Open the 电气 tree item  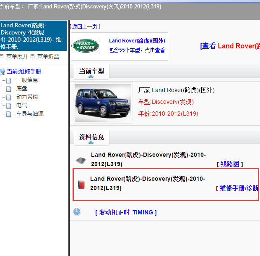click(21, 106)
